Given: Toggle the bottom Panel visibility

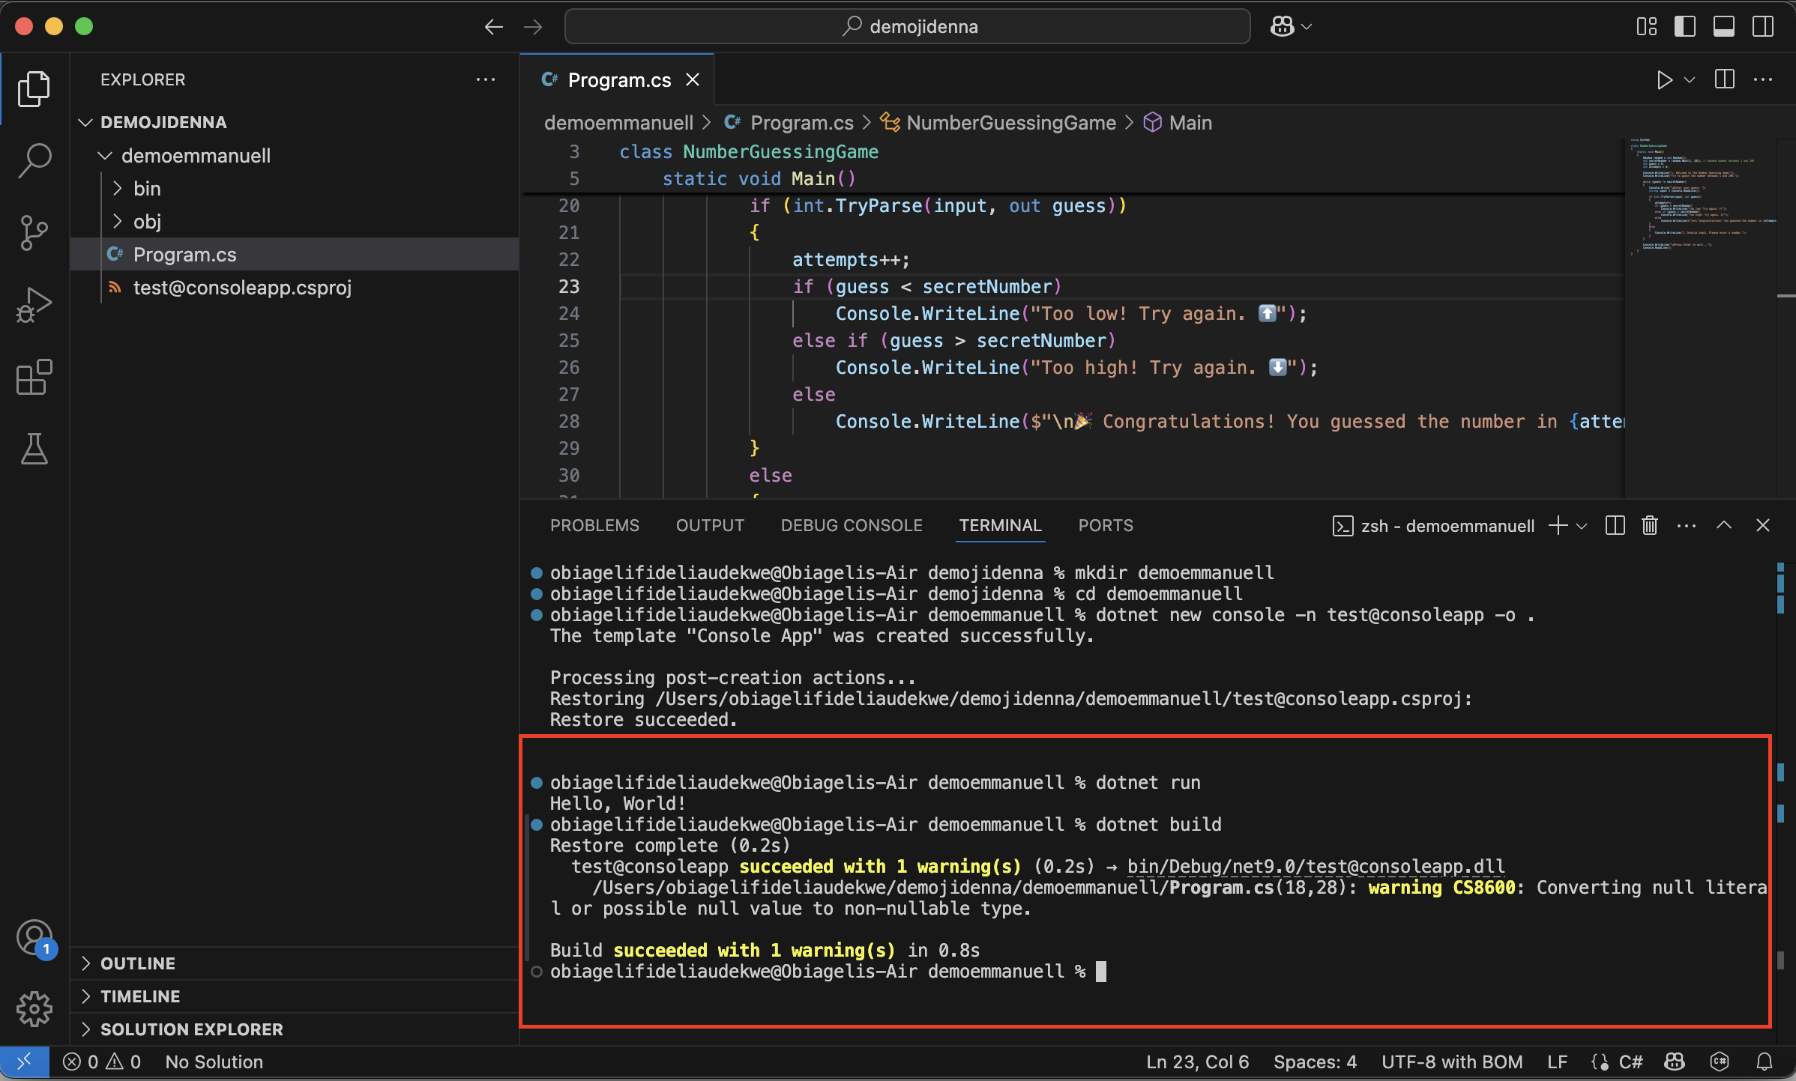Looking at the screenshot, I should (1724, 27).
